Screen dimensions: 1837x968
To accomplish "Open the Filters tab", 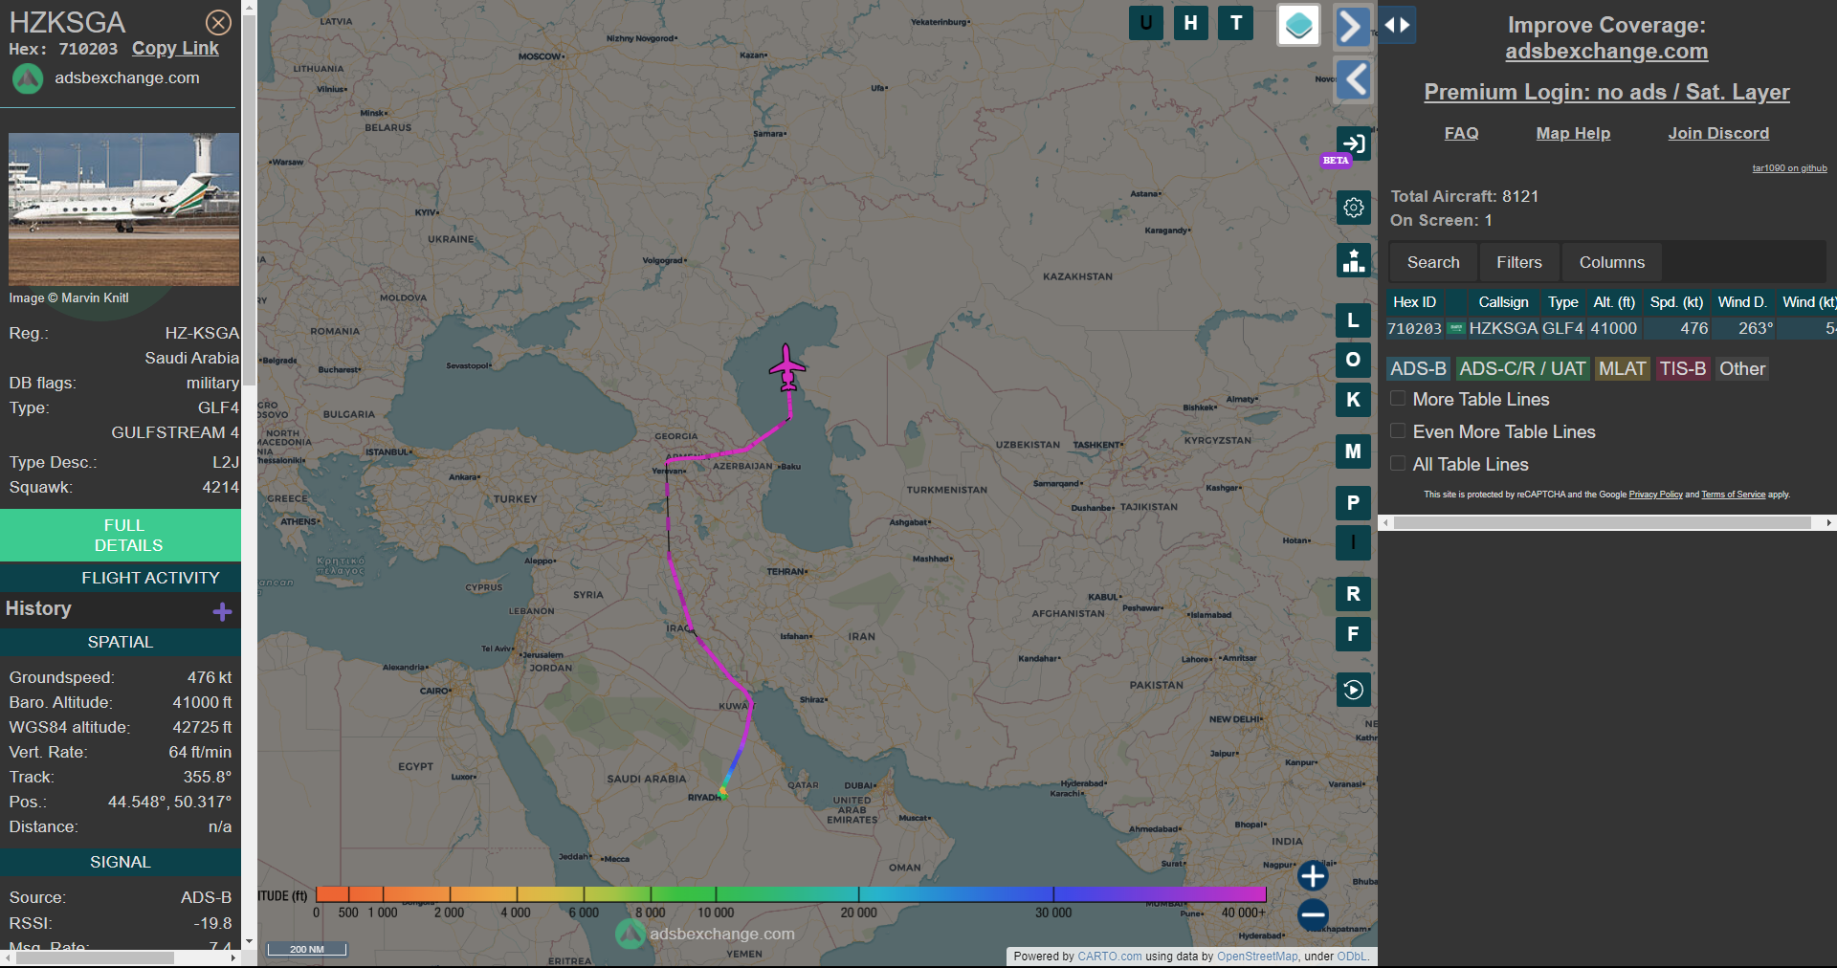I will tap(1519, 262).
